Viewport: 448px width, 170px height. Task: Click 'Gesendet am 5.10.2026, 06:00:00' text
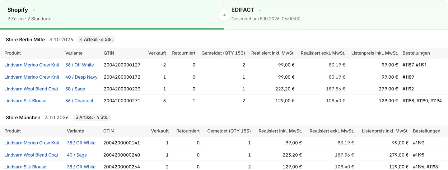tap(266, 19)
